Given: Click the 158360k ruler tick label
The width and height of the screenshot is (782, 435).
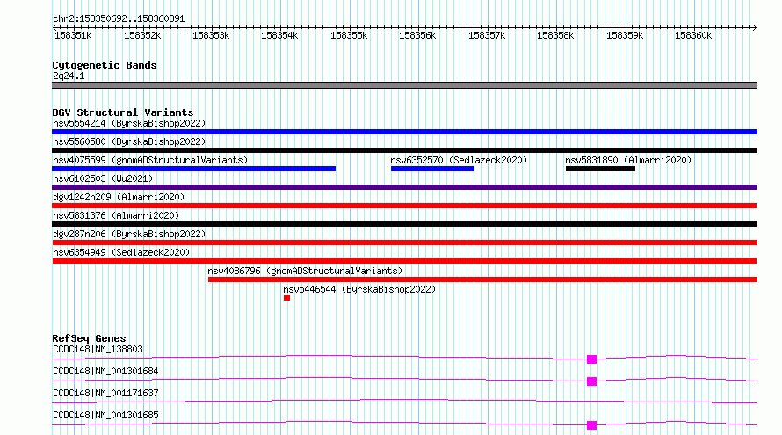Looking at the screenshot, I should (x=693, y=35).
